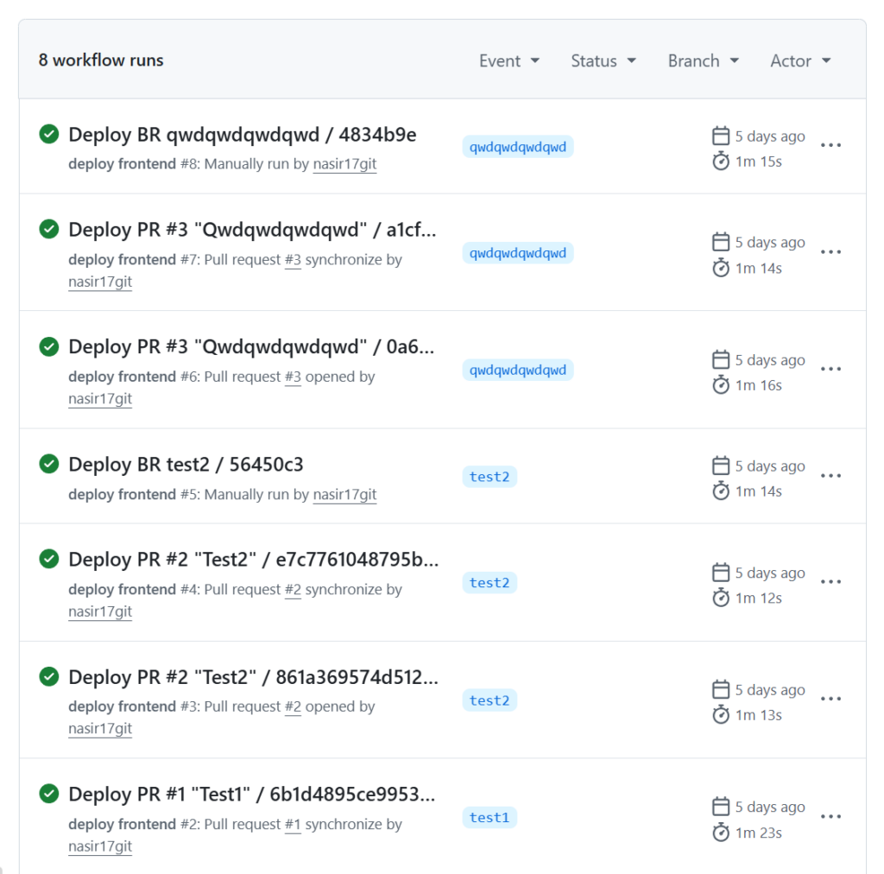Click calendar icon of Deploy PR #1 Test1 run

pyautogui.click(x=721, y=807)
